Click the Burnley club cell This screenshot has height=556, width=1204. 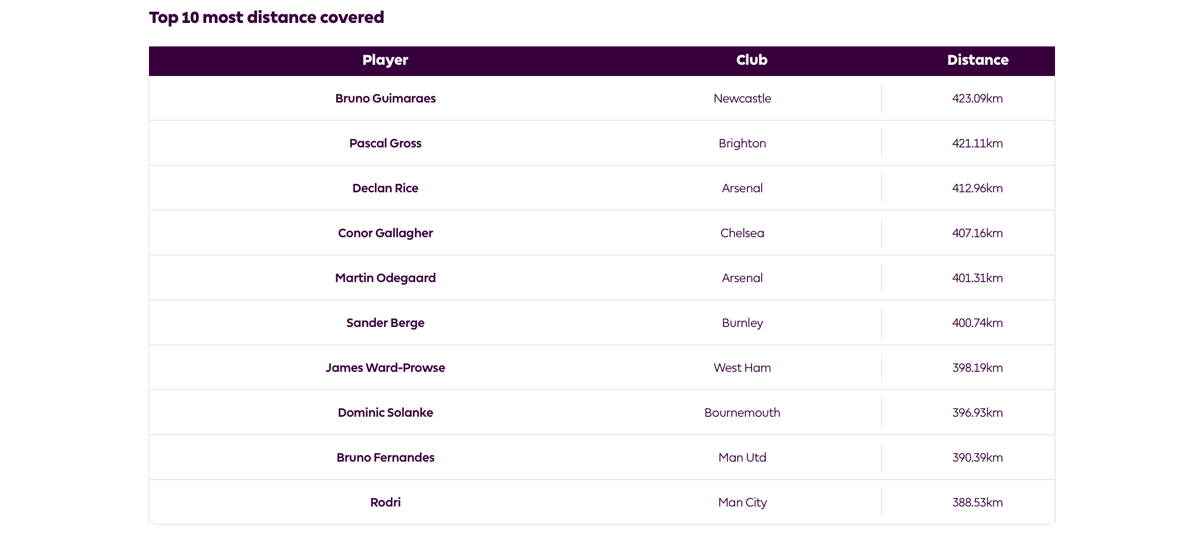(x=742, y=323)
